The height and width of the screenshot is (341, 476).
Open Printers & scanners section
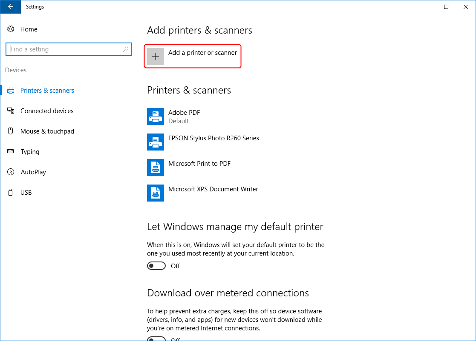point(47,91)
